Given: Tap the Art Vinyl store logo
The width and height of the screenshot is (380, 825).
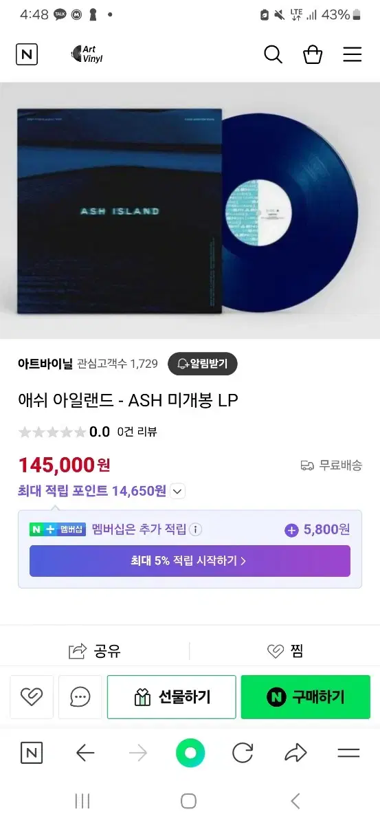Looking at the screenshot, I should click(x=87, y=55).
